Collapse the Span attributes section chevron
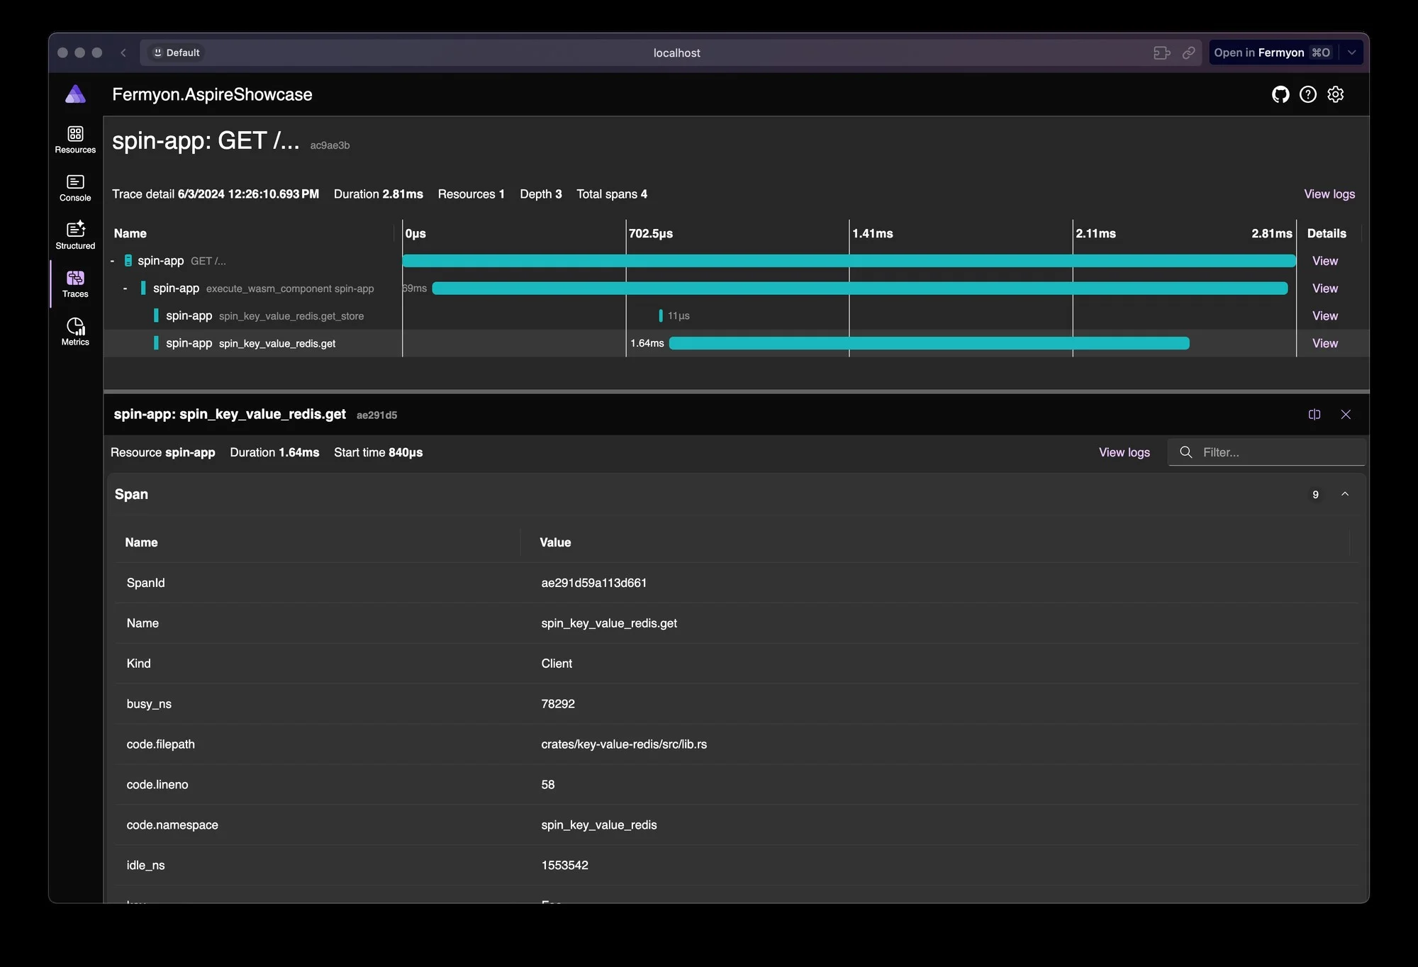 tap(1345, 494)
